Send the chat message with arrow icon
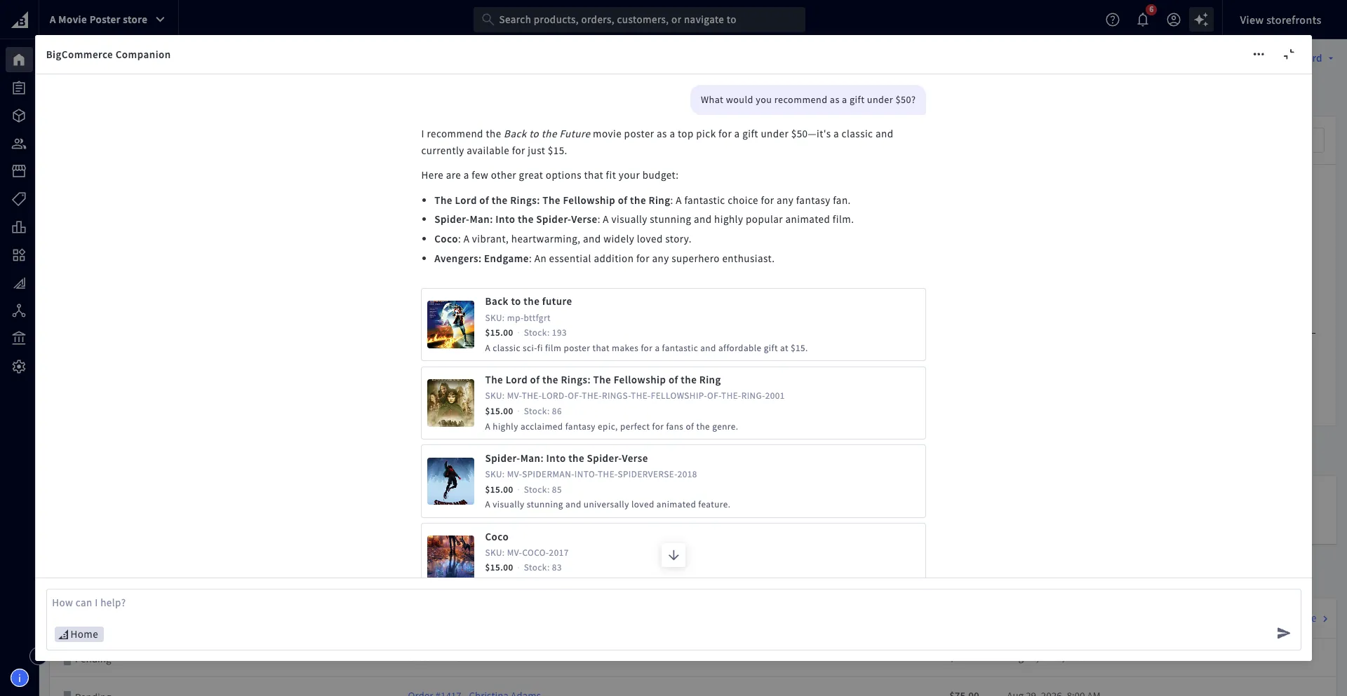Viewport: 1347px width, 696px height. (x=1283, y=634)
